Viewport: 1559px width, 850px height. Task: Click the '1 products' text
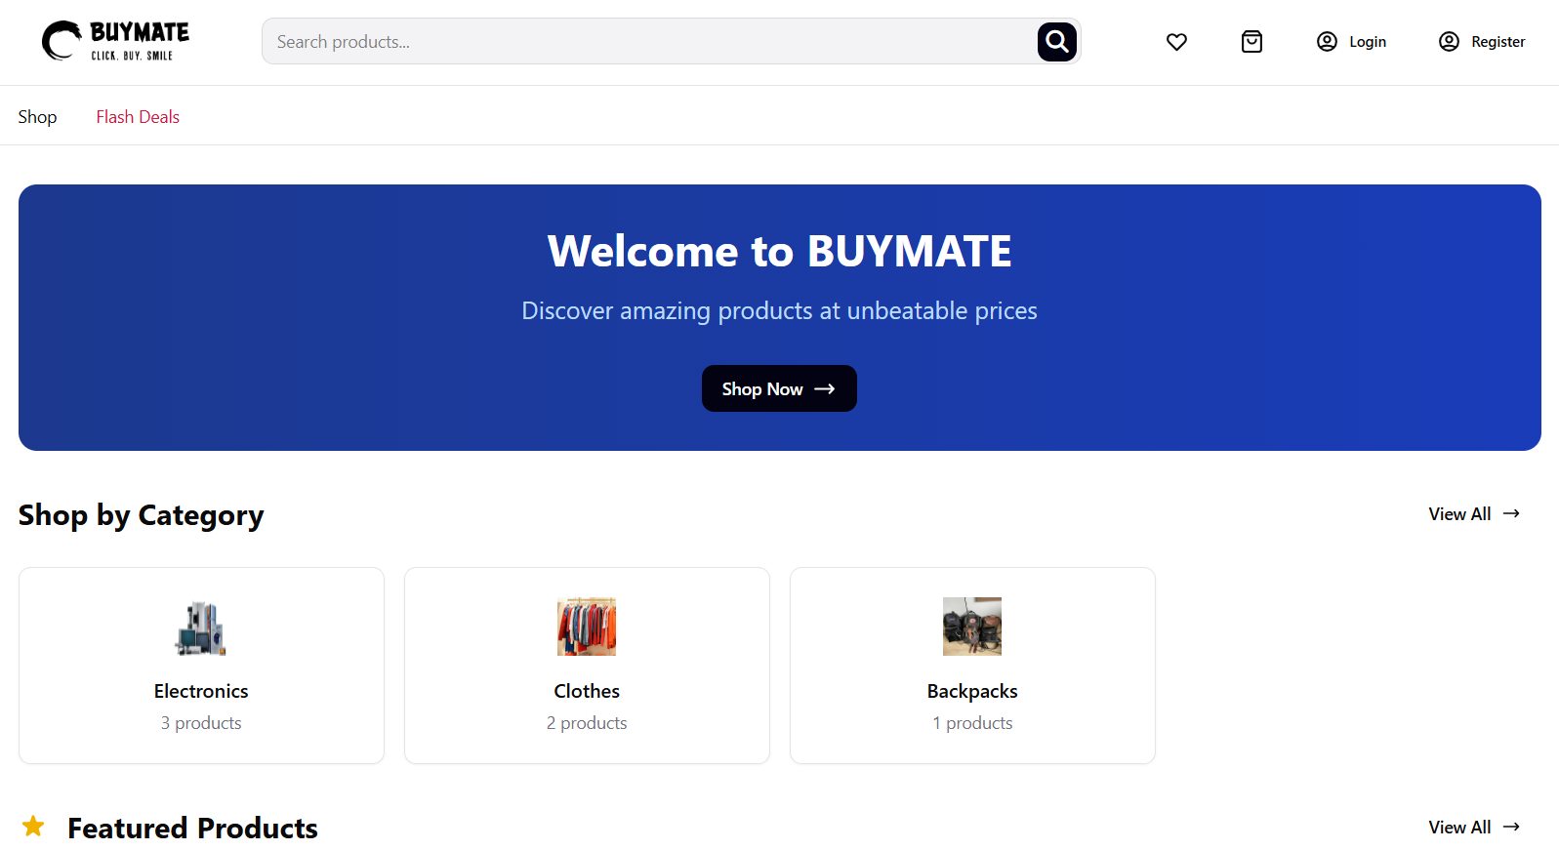[x=972, y=723]
